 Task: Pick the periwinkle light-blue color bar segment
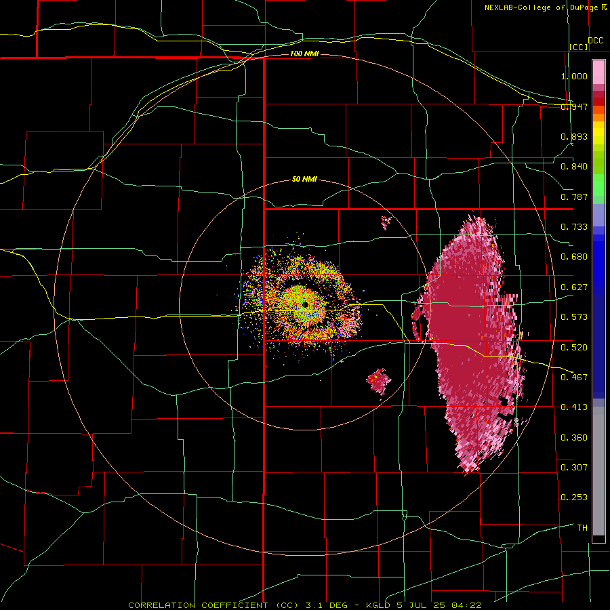(598, 215)
